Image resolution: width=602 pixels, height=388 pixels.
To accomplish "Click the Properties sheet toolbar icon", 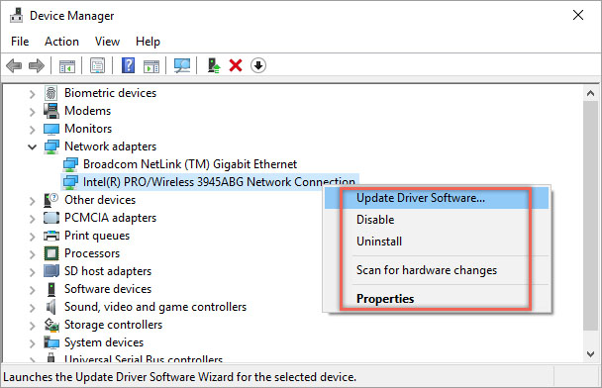I will 97,65.
